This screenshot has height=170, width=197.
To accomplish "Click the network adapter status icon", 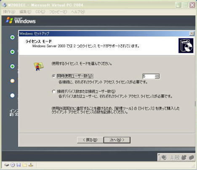I will (31, 165).
